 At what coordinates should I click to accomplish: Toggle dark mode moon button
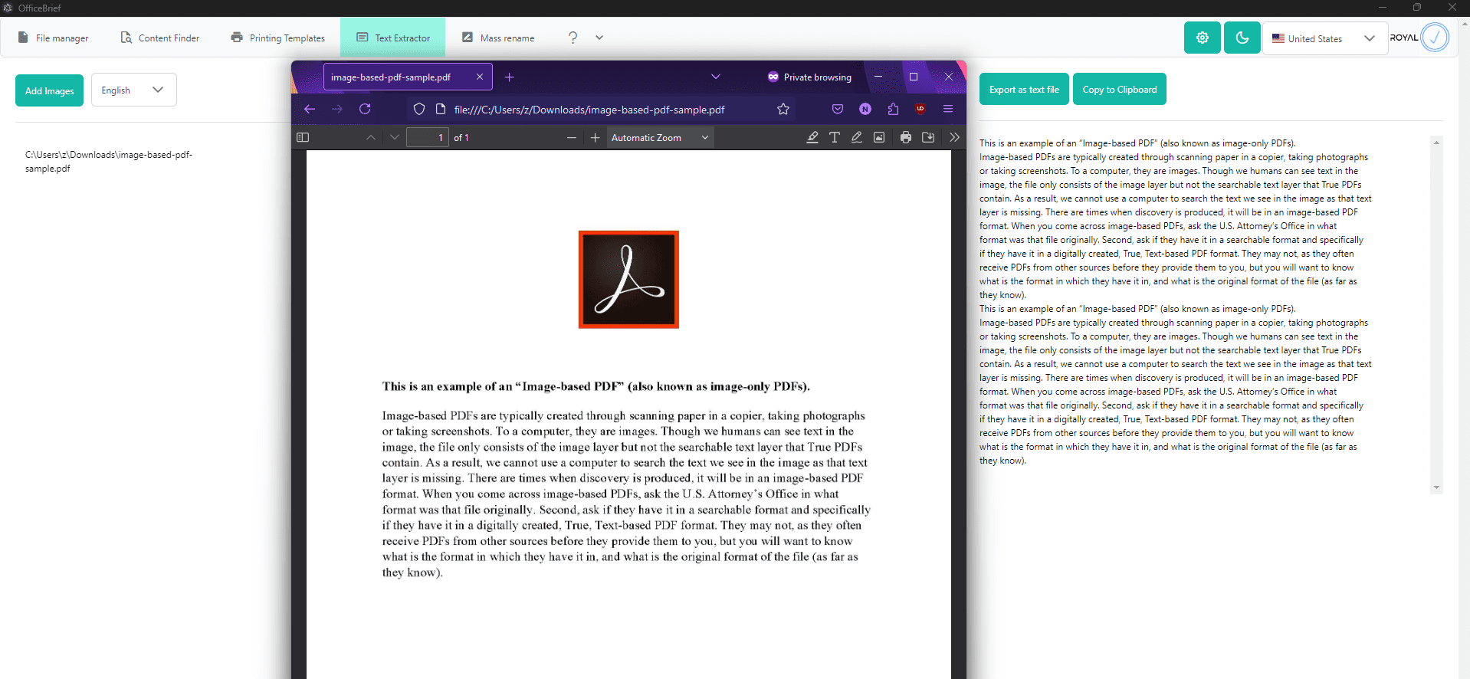pos(1242,38)
